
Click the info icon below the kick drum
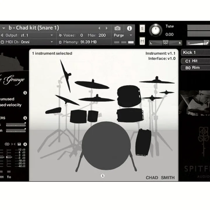point(103,176)
